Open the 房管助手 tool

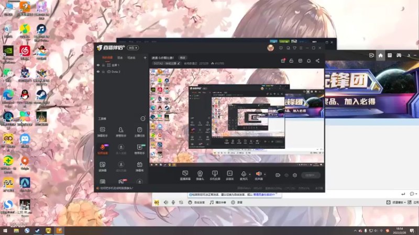[x=121, y=132]
